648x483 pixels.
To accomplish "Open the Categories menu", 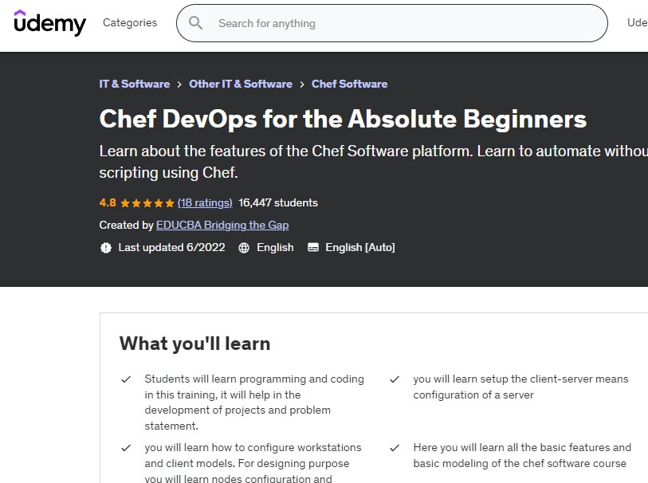I will point(130,23).
